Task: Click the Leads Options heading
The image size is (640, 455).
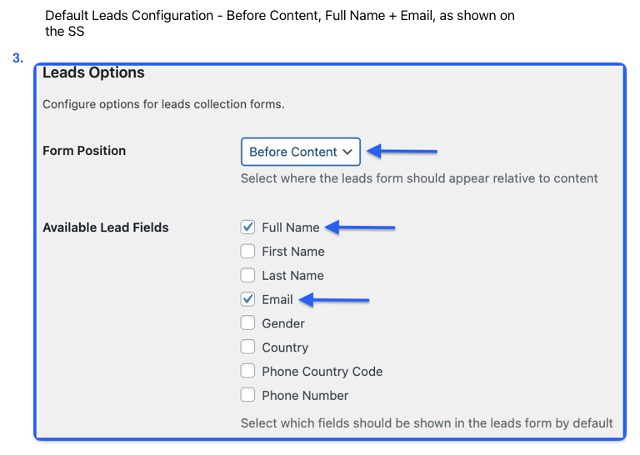Action: tap(93, 72)
